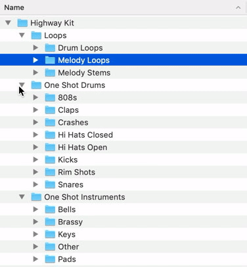Click the Bells folder icon
Image resolution: width=247 pixels, height=267 pixels.
[50, 209]
